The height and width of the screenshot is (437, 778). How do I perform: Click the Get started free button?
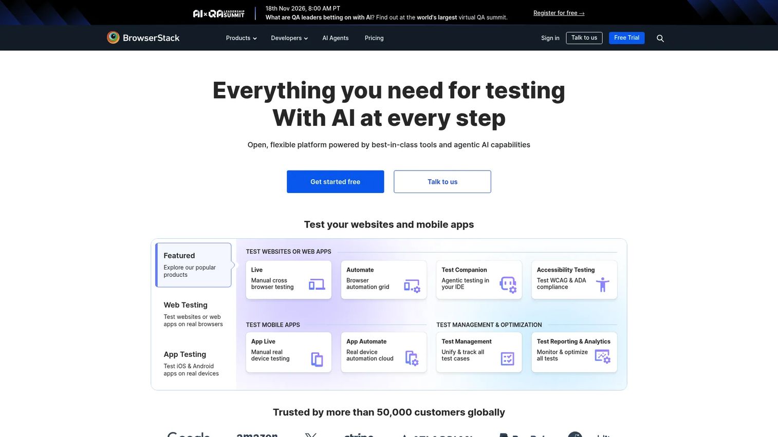click(335, 182)
